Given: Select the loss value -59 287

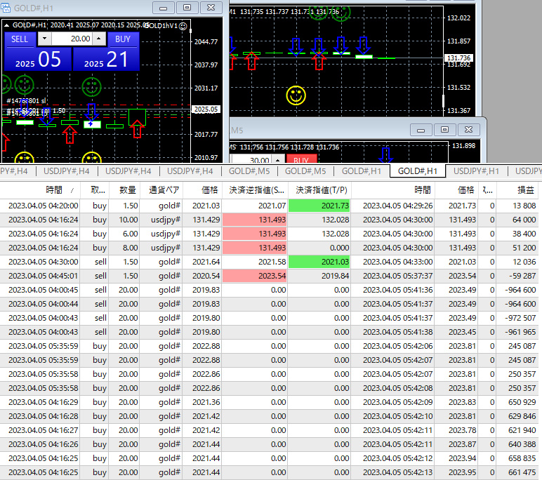Looking at the screenshot, I should pos(522,276).
